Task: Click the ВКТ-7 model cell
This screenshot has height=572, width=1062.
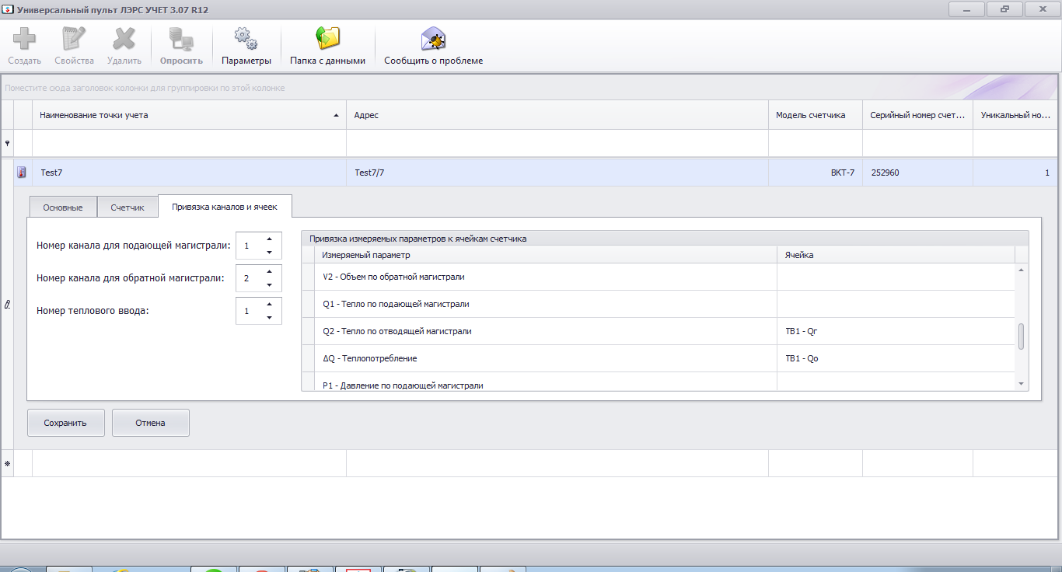Action: tap(815, 173)
